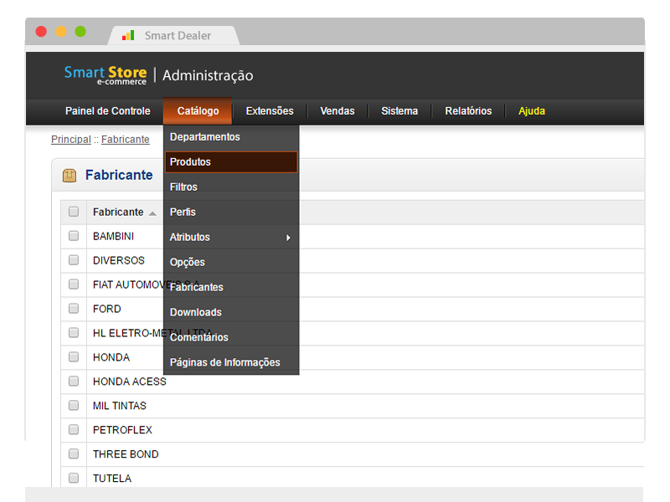Image resolution: width=670 pixels, height=502 pixels.
Task: Open Fabricantes from the dropdown menu
Action: [231, 287]
